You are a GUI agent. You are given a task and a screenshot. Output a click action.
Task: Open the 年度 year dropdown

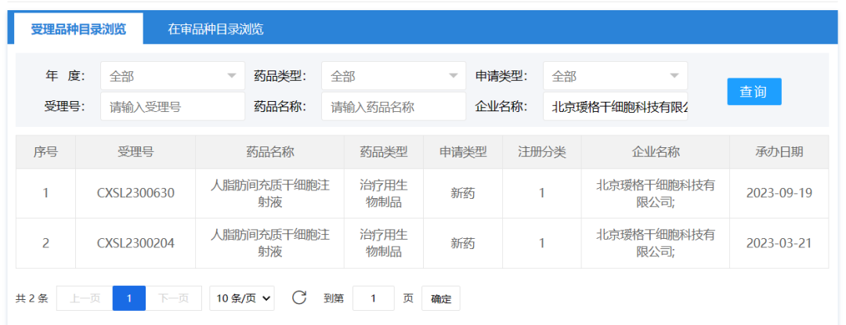coord(172,76)
